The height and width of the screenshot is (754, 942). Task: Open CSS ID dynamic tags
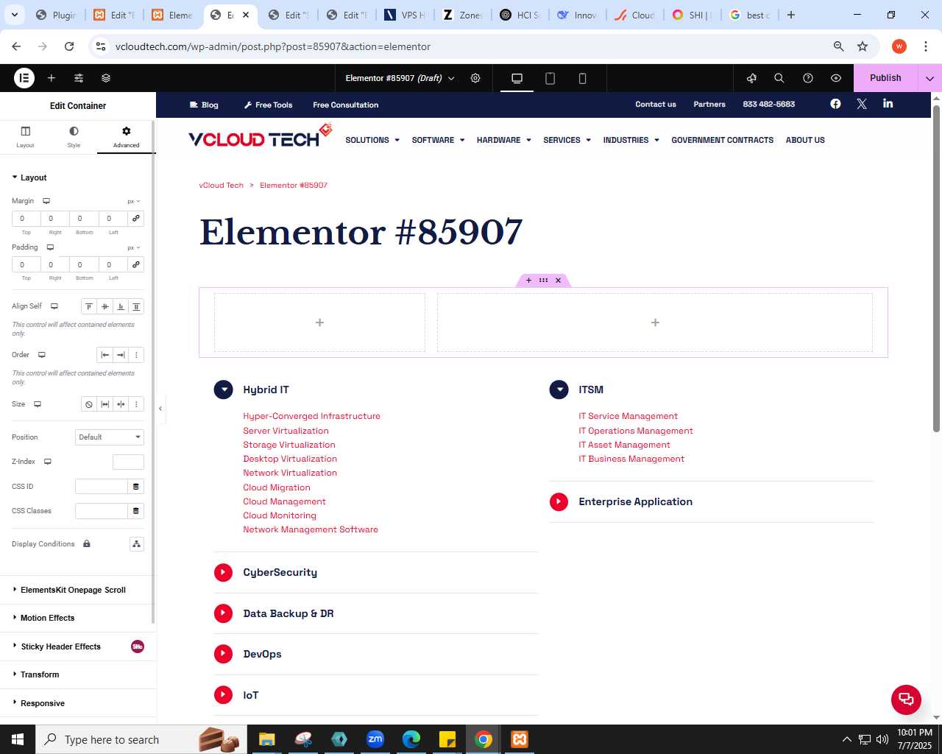coord(136,487)
